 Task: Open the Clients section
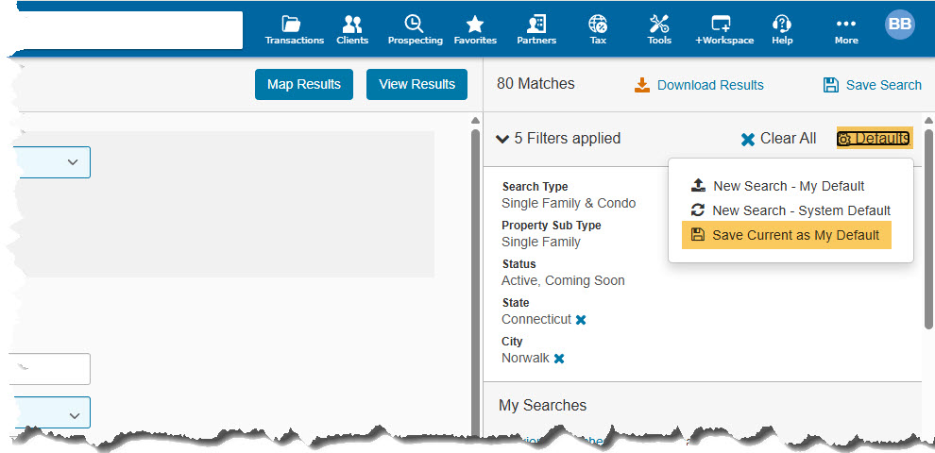click(352, 30)
